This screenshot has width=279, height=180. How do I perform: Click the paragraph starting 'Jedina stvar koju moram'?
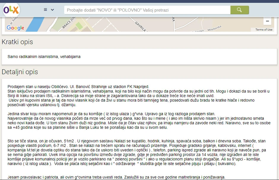pyautogui.click(x=137, y=121)
